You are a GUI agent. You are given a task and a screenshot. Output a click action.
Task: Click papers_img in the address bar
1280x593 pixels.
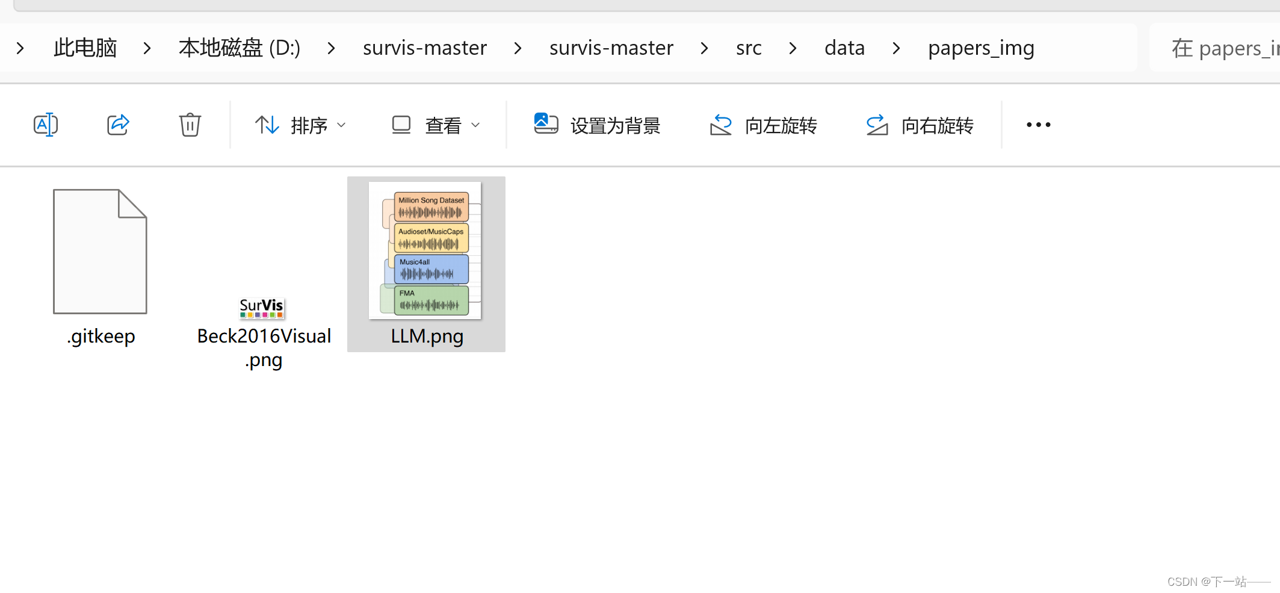981,48
